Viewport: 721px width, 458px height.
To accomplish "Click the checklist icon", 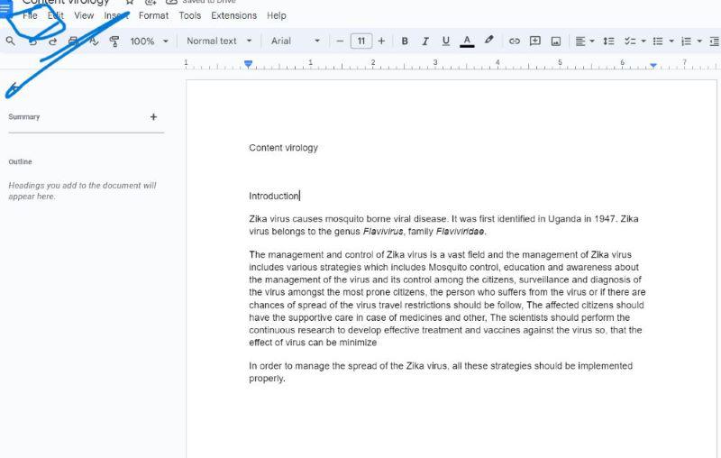I will [630, 41].
